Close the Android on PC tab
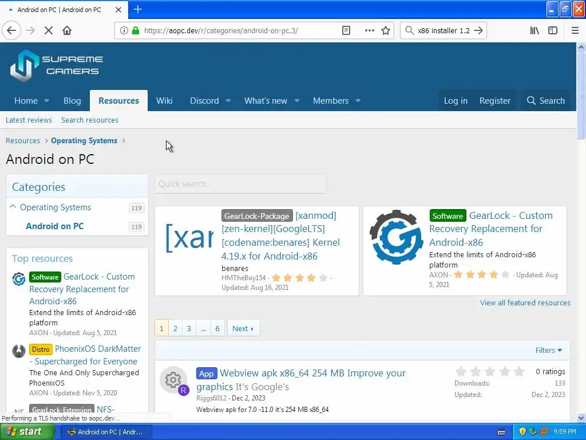Screen dimensions: 586x440 [x=118, y=10]
